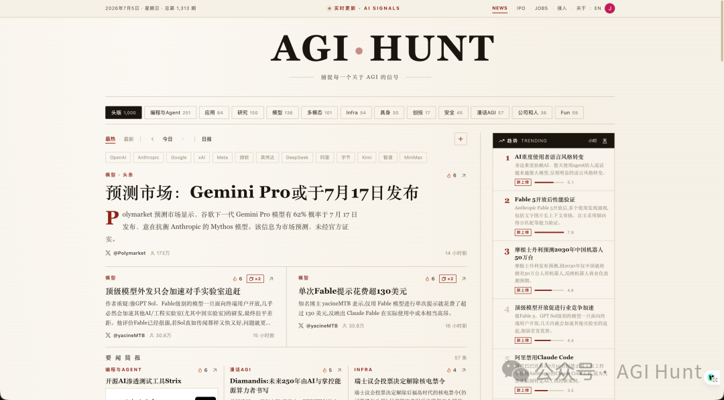Open trending item AI重度使用者语言风格转变
Viewport: 724px width, 400px height.
click(x=549, y=157)
